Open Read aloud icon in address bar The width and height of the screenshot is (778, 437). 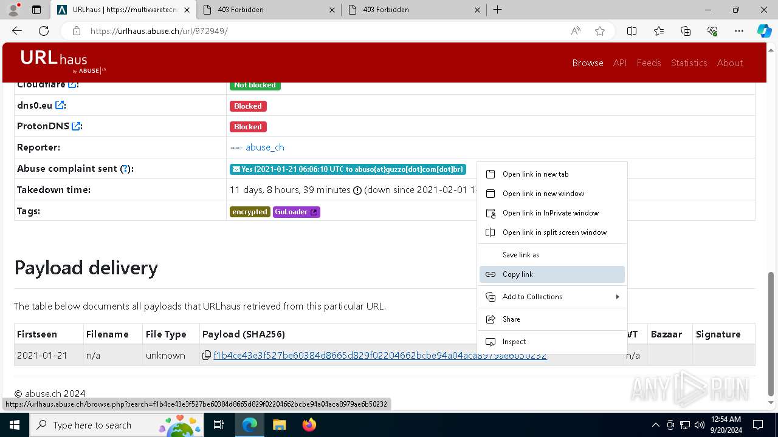coord(576,31)
